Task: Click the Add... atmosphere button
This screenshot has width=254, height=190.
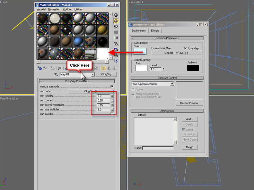Action: click(189, 119)
